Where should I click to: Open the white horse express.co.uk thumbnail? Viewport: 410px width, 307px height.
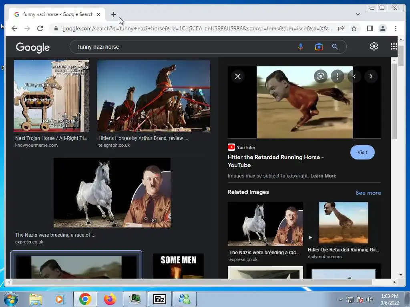point(112,193)
